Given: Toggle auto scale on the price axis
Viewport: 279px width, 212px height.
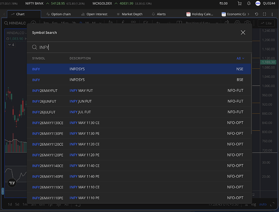Looking at the screenshot, I should (262, 204).
